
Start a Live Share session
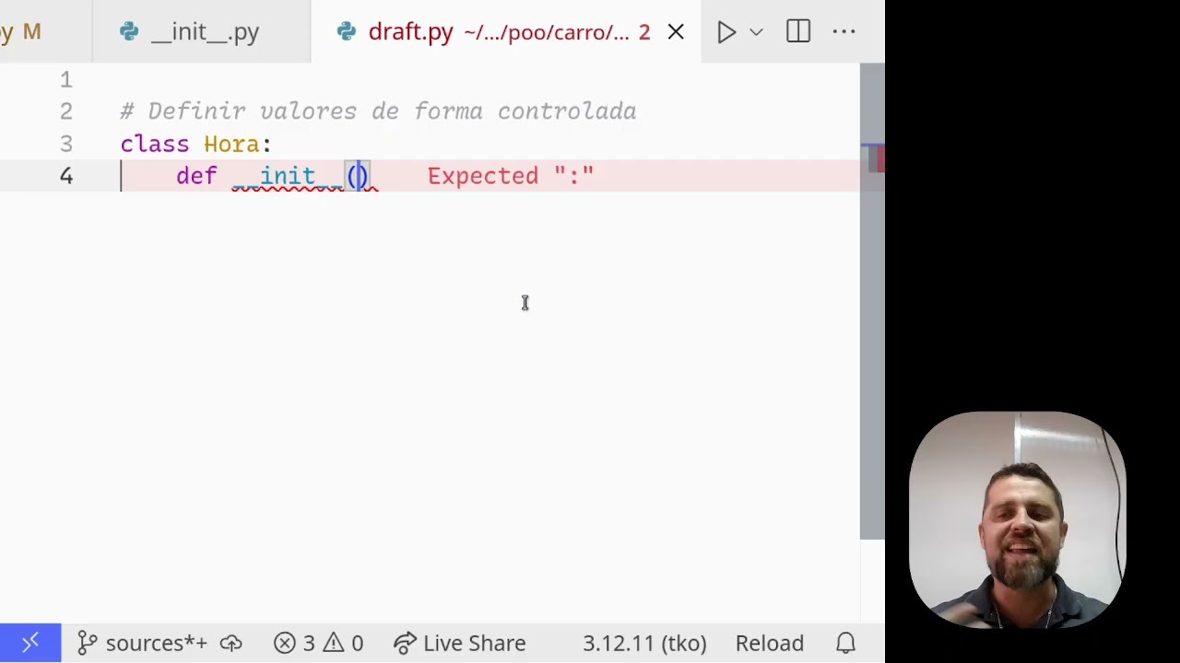pyautogui.click(x=460, y=643)
